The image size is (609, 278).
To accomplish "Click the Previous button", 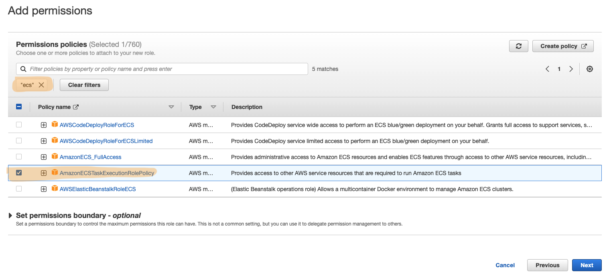I will [547, 265].
